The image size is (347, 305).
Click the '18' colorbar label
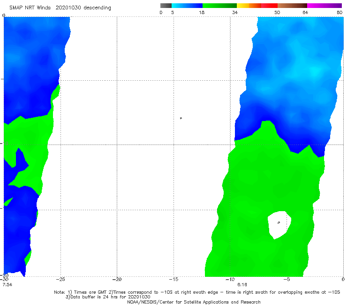(x=202, y=12)
